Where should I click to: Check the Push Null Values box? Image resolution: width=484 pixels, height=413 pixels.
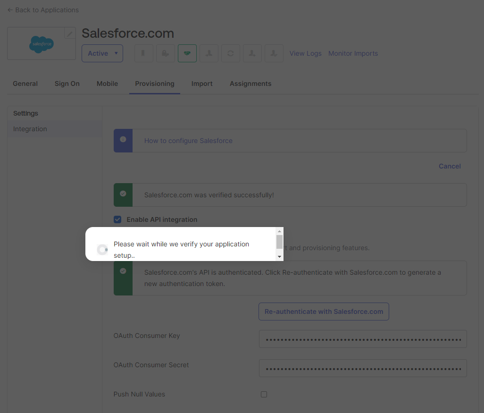(x=264, y=395)
